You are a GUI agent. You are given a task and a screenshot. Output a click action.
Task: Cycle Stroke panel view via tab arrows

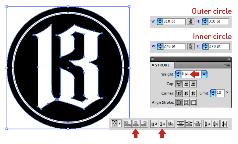click(x=153, y=65)
